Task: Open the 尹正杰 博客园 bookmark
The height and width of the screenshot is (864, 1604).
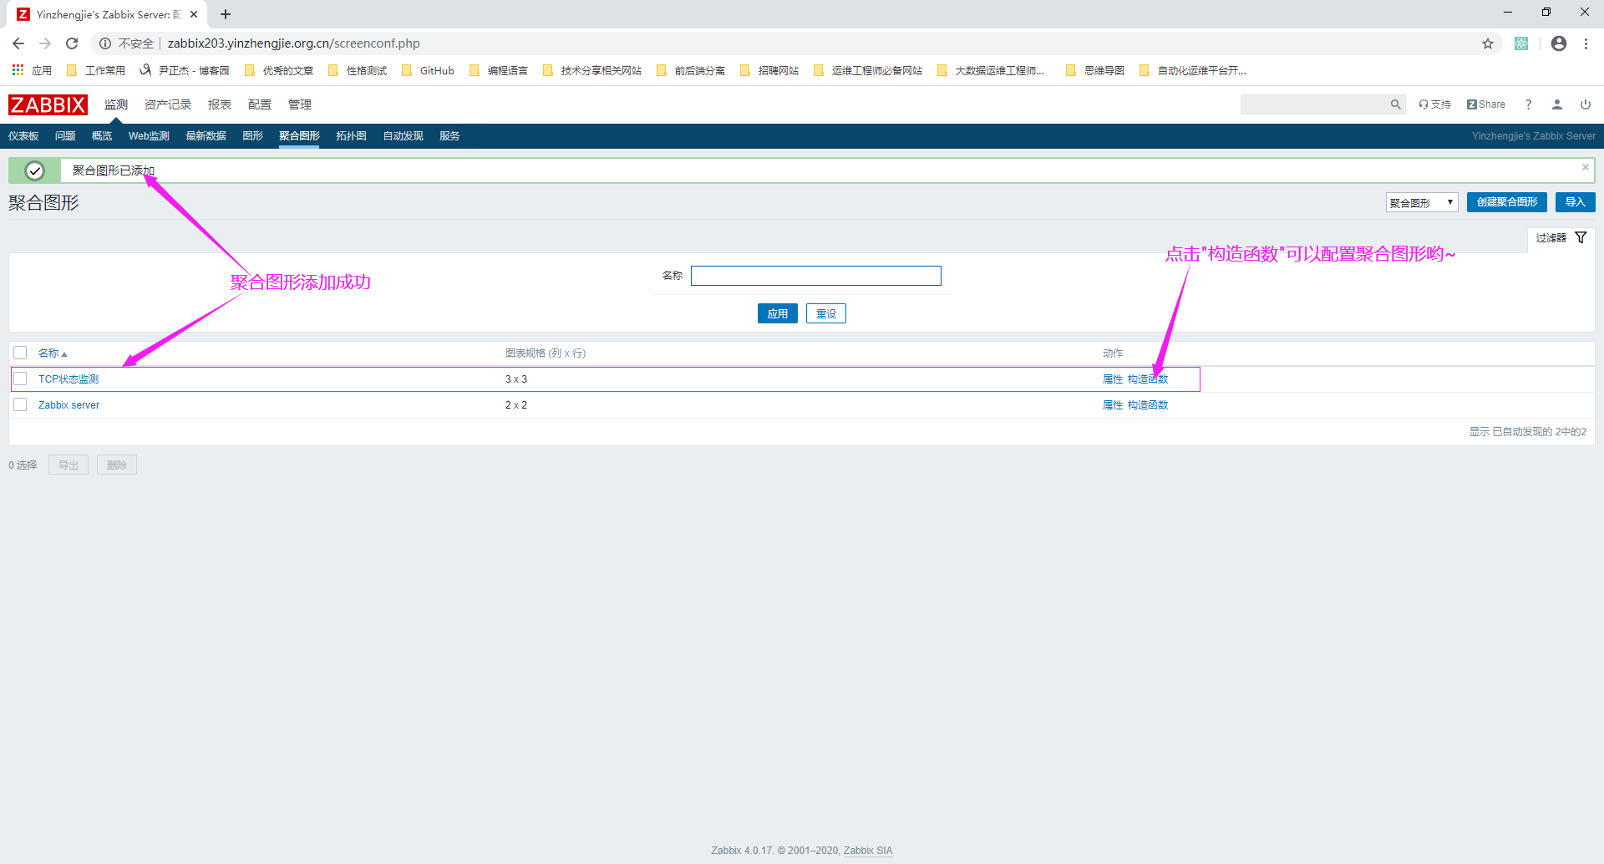Action: tap(185, 70)
